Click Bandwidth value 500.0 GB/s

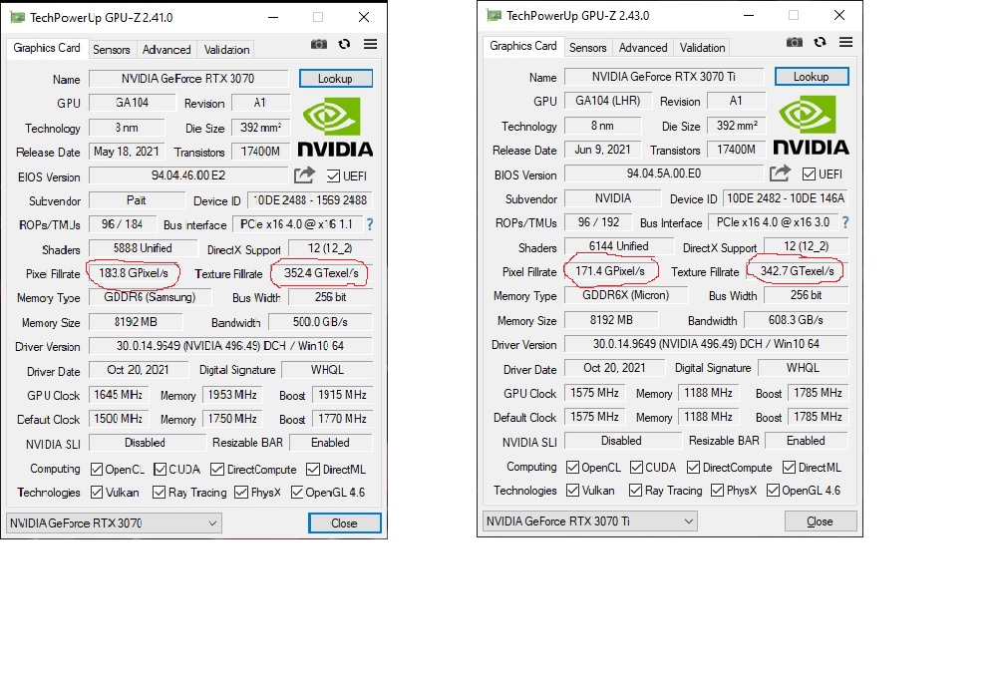[320, 322]
